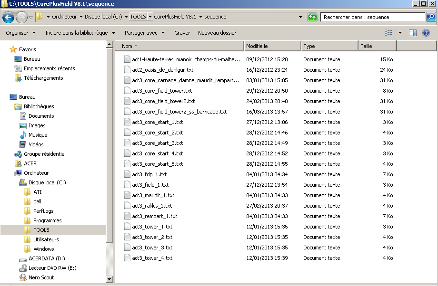The image size is (438, 286).
Task: Select file act2_oasis_de_dahlgur.txt
Action: [x=162, y=70]
